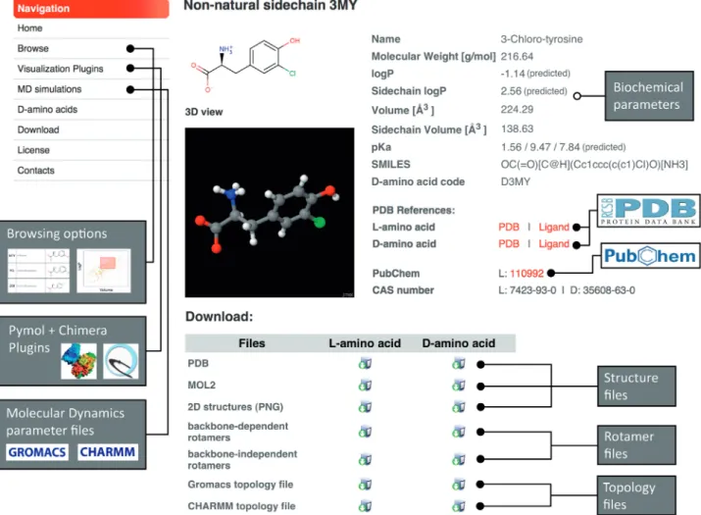The image size is (701, 515).
Task: Click the pKa values 1.56 / 9.47 / 7.84
Action: [540, 147]
